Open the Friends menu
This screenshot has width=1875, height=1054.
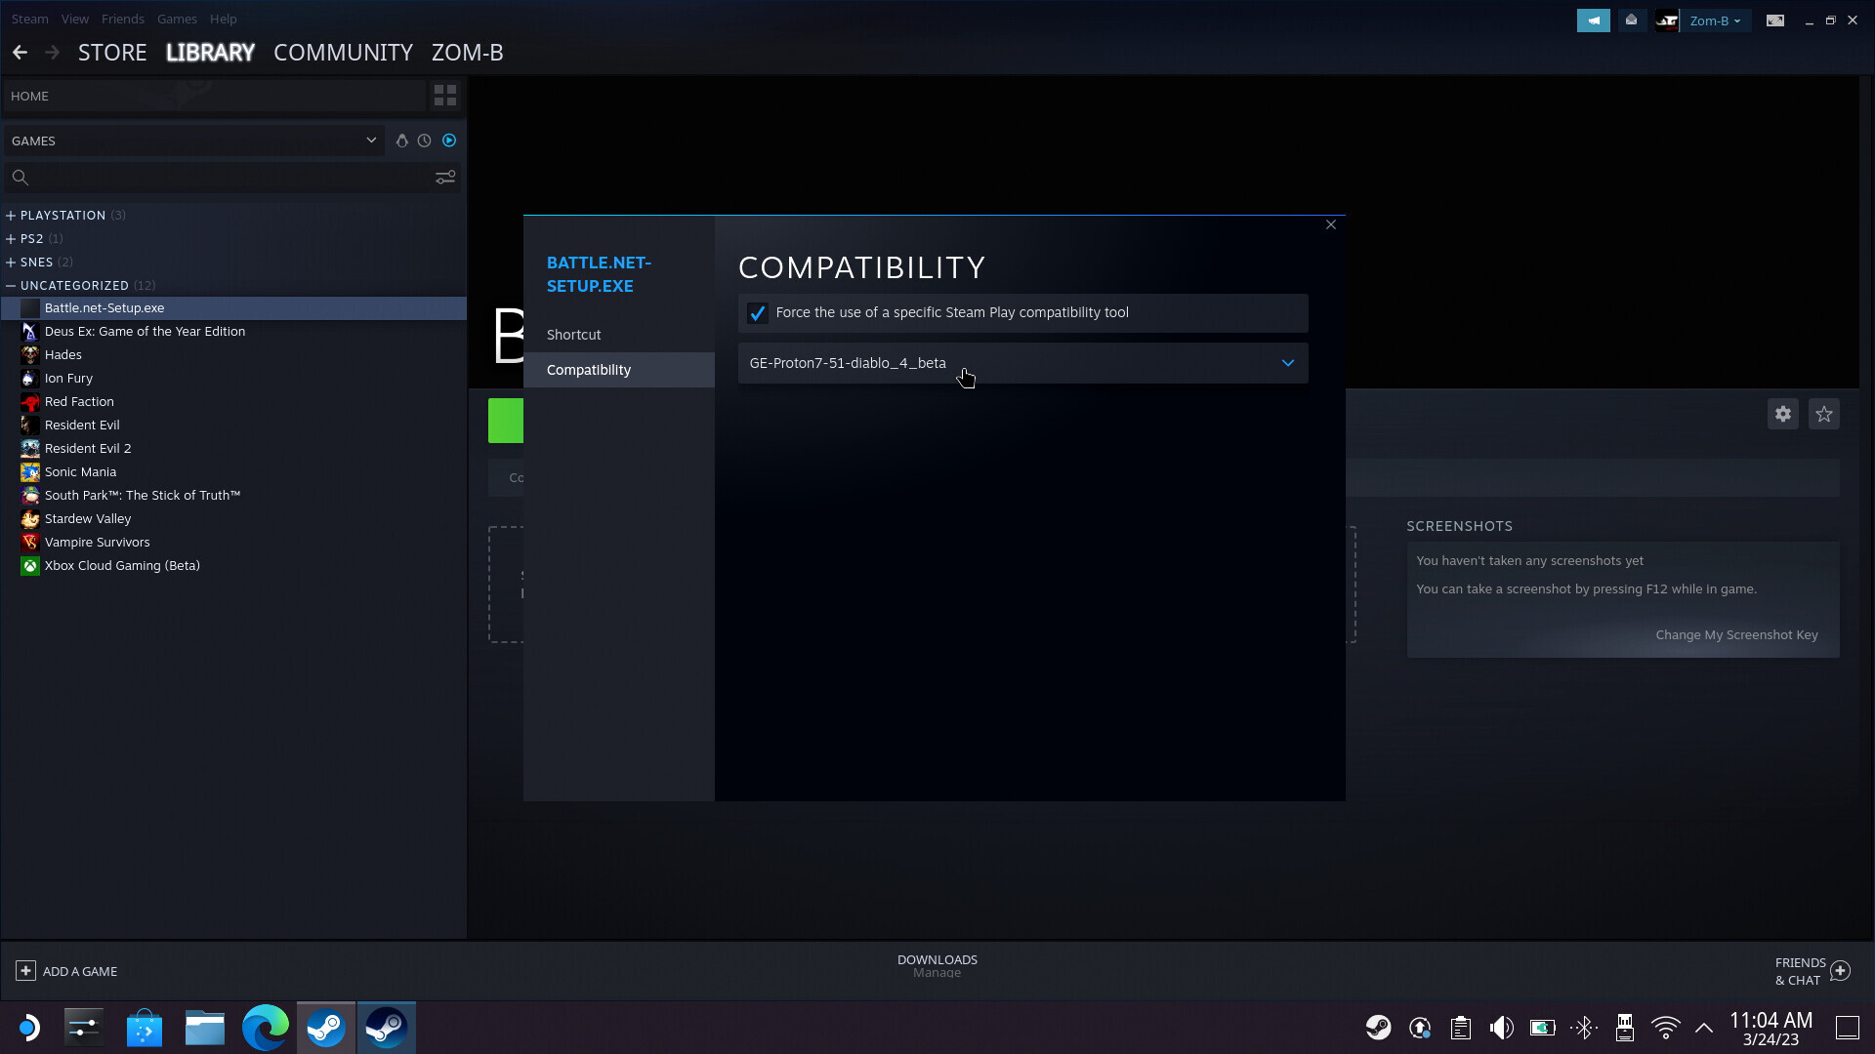click(123, 19)
